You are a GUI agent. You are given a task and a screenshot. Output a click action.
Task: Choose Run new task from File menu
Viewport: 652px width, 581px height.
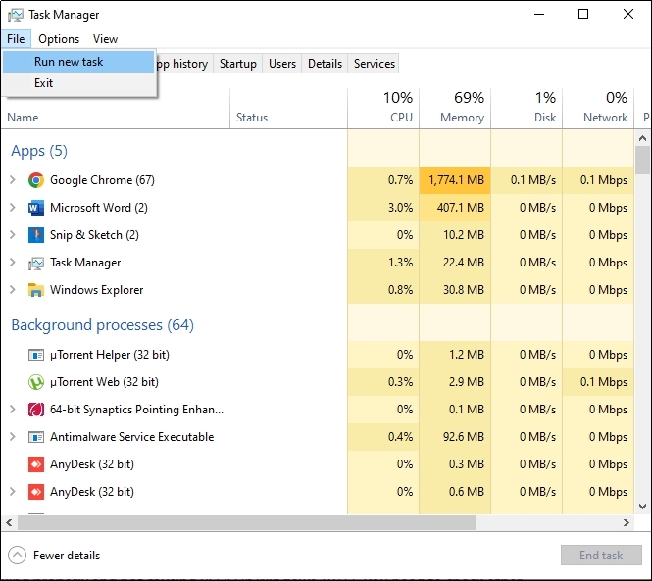click(78, 62)
